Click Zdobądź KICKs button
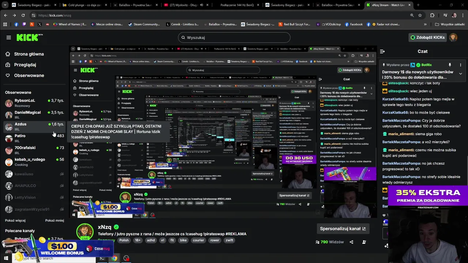The width and height of the screenshot is (468, 263). pyautogui.click(x=427, y=37)
